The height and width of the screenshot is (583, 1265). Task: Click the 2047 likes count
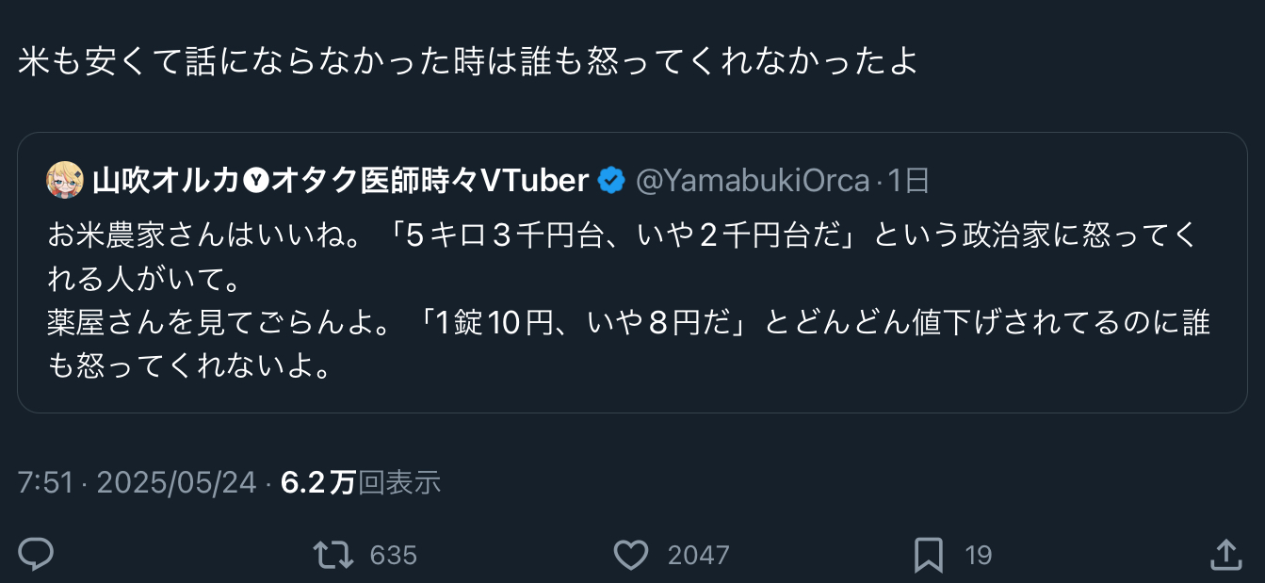[x=698, y=556]
